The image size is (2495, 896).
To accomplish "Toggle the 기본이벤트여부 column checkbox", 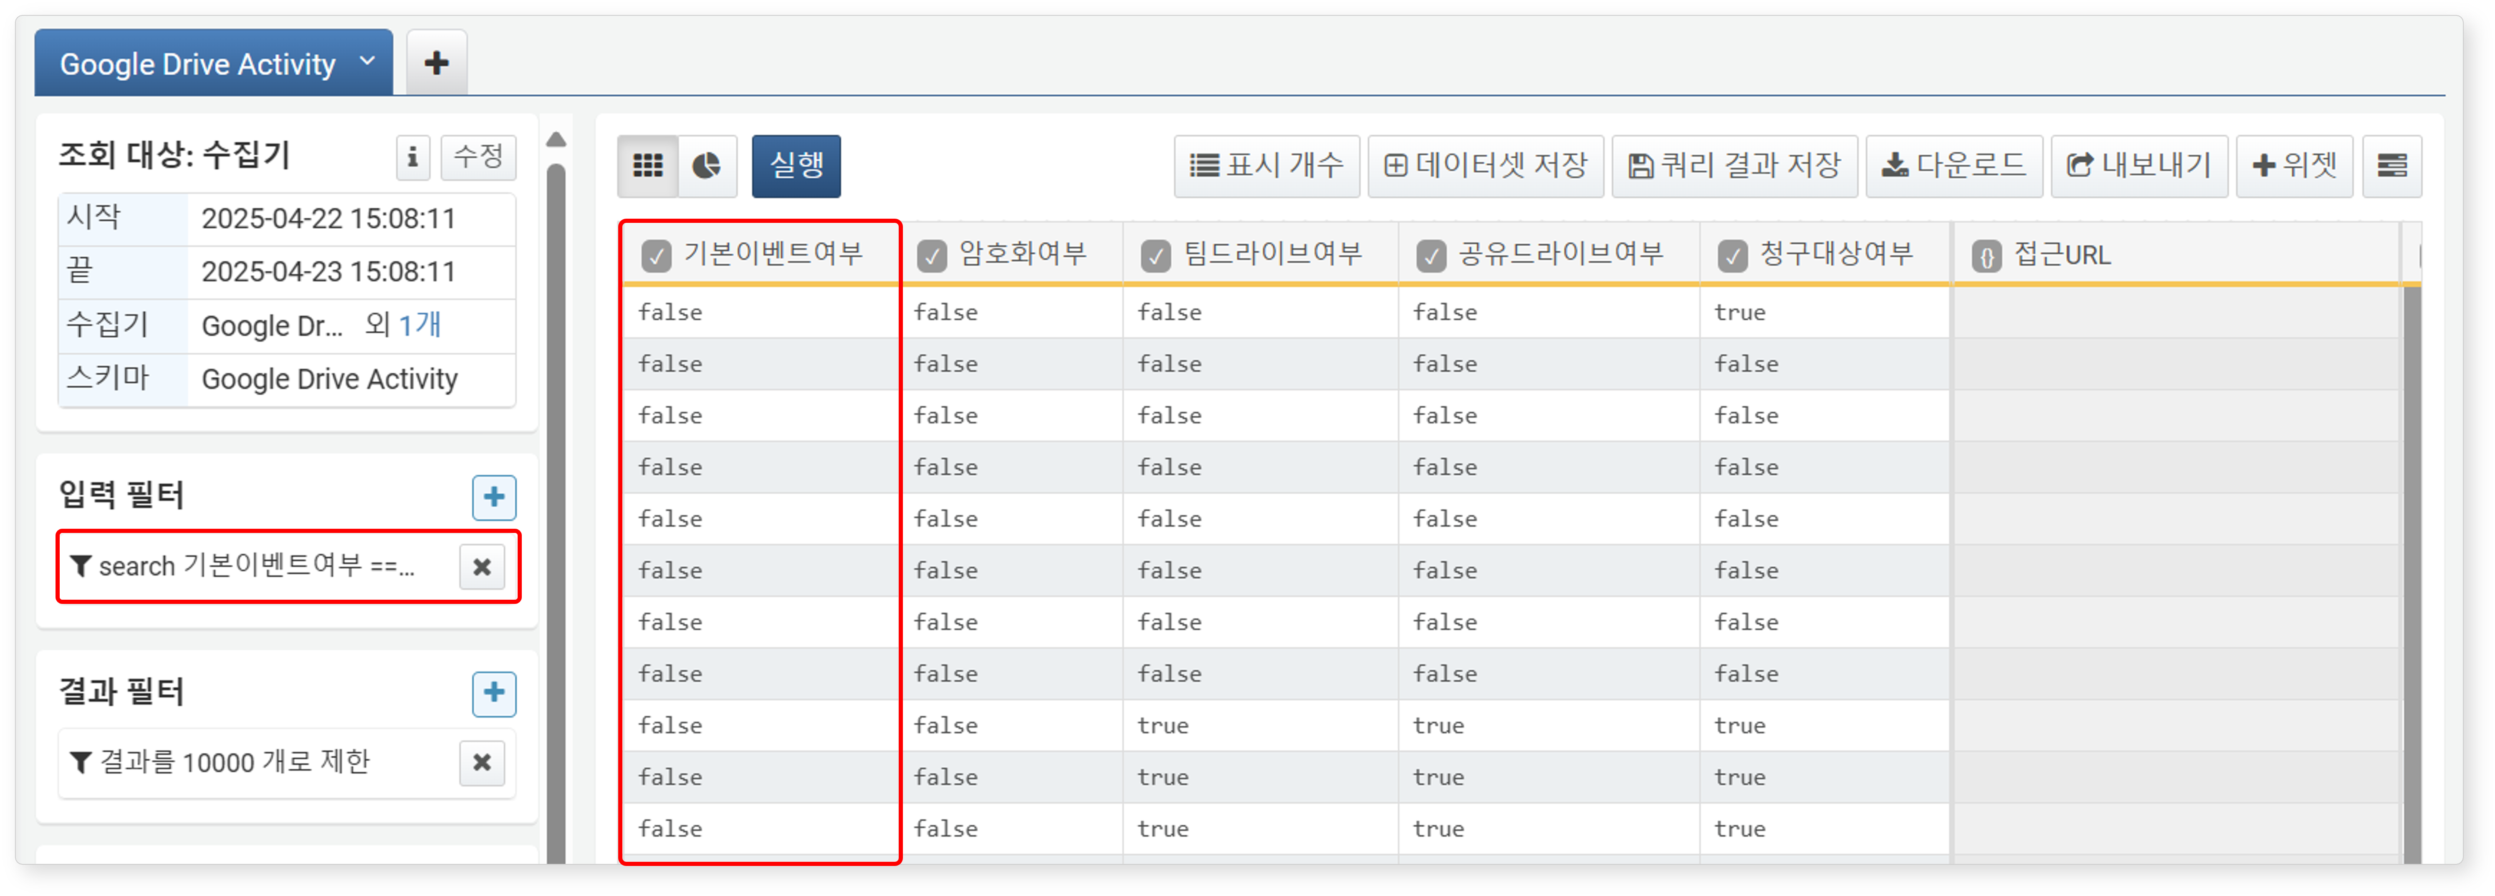I will pos(656,256).
